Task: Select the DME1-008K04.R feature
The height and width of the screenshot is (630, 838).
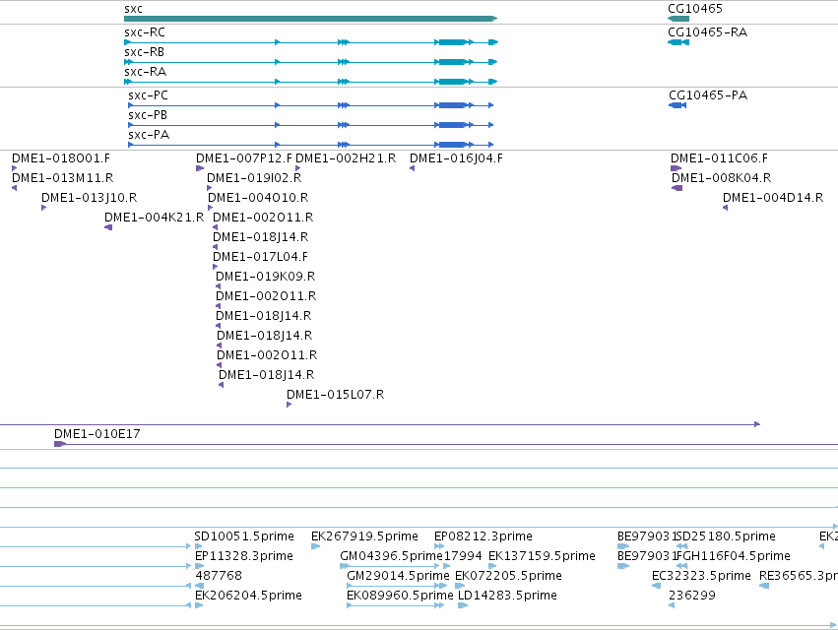Action: tap(677, 188)
